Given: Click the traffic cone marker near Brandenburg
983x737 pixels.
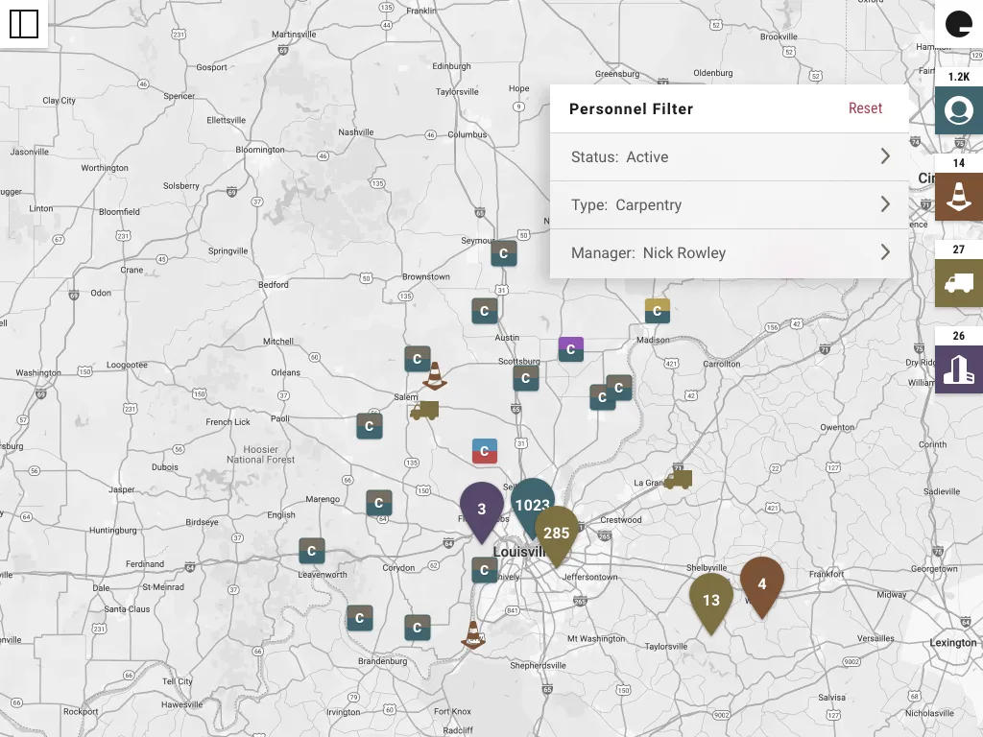Looking at the screenshot, I should tap(473, 635).
